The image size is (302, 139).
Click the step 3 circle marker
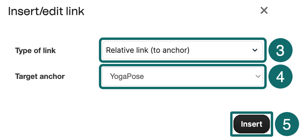coord(280,50)
